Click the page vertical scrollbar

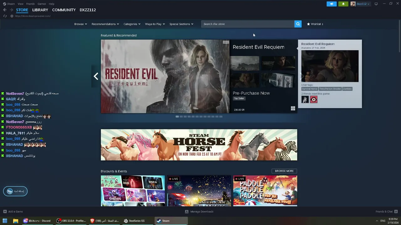click(399, 36)
